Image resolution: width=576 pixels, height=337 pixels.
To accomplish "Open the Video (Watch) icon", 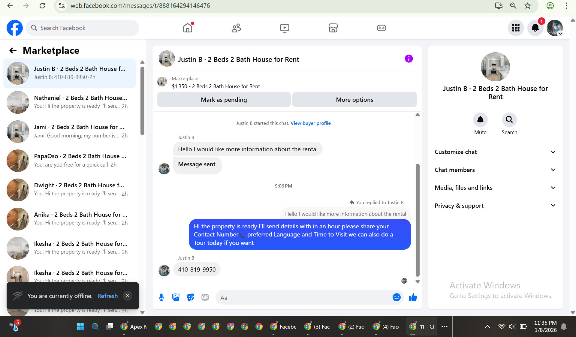I will [285, 28].
